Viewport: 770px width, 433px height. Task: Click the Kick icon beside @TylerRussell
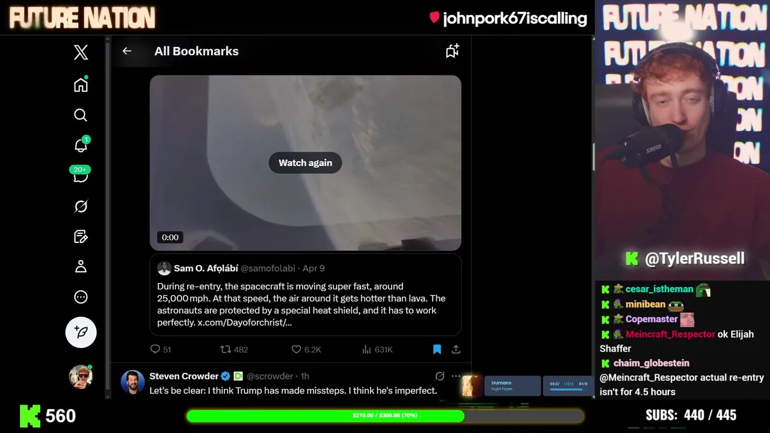click(632, 259)
